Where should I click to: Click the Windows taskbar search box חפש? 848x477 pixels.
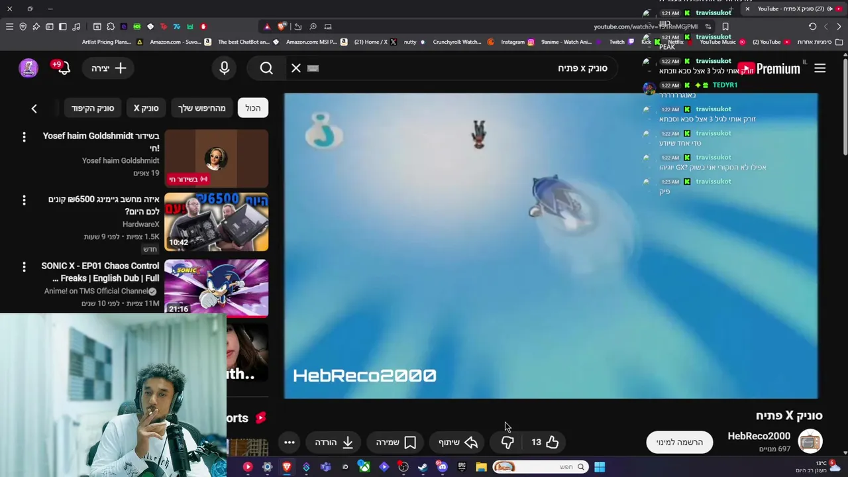click(540, 467)
